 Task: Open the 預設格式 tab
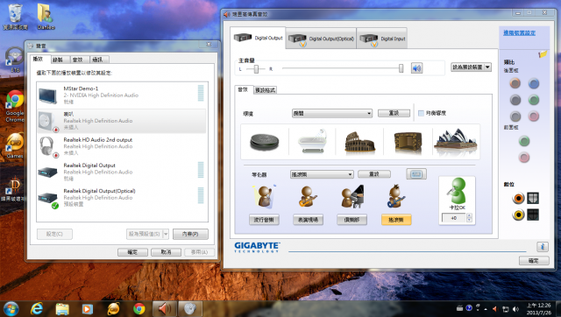[x=265, y=90]
